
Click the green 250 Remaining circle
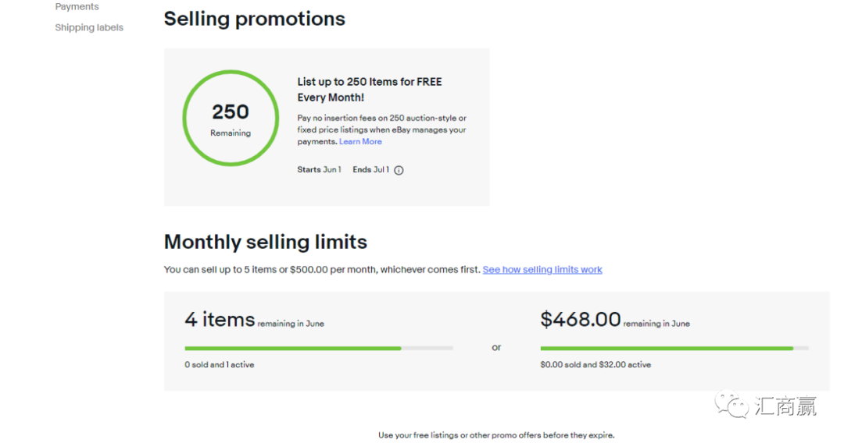point(231,119)
